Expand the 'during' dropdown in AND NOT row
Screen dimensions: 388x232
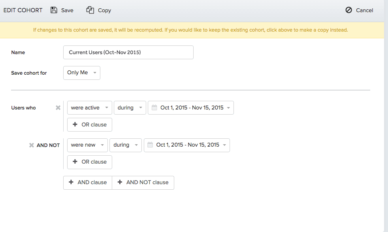[126, 145]
